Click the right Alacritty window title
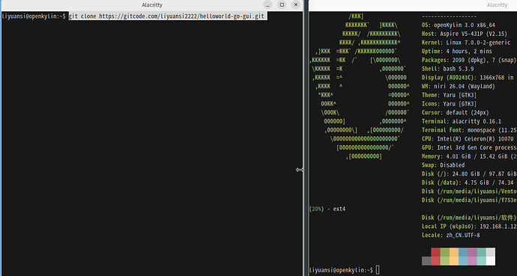The image size is (517, 276). click(497, 5)
